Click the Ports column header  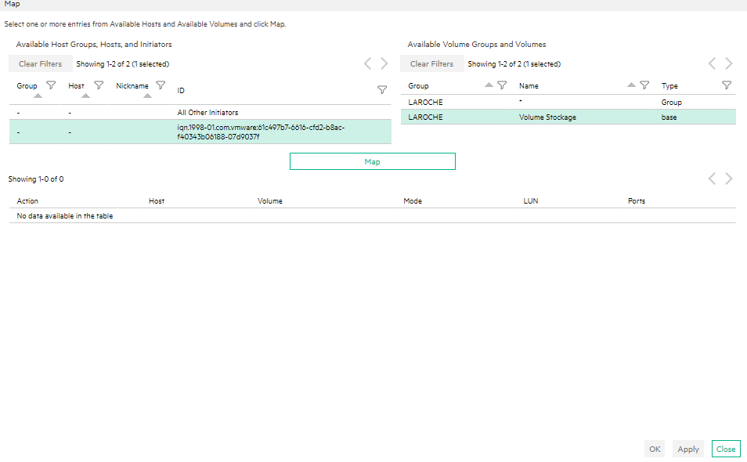637,201
